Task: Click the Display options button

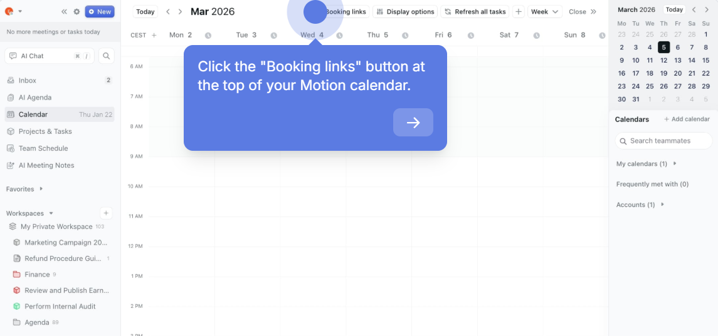Action: pyautogui.click(x=405, y=12)
